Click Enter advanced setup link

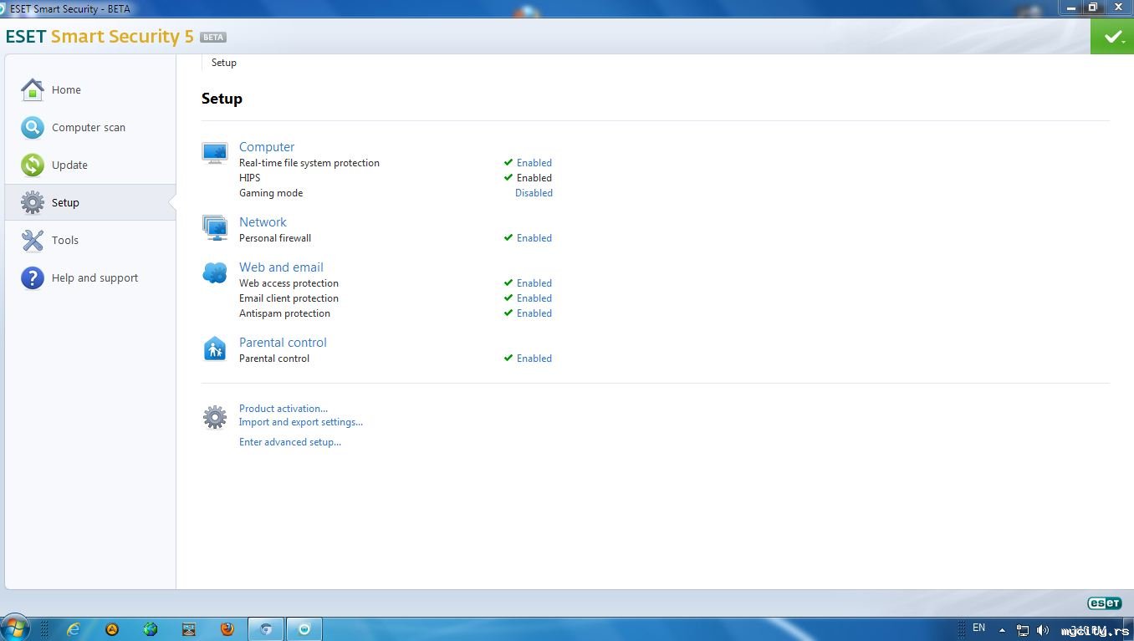click(290, 442)
